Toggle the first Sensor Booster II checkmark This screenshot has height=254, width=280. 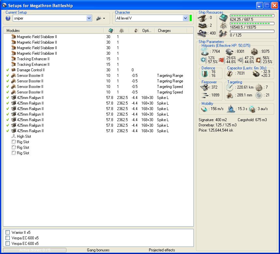tap(7, 75)
